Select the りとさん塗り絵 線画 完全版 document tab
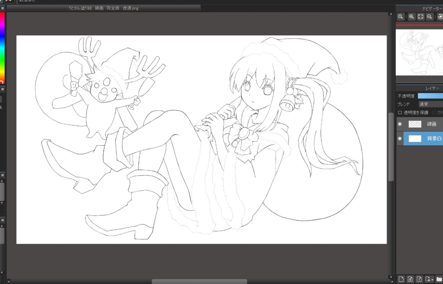Viewport: 443px width, 284px height. point(104,8)
